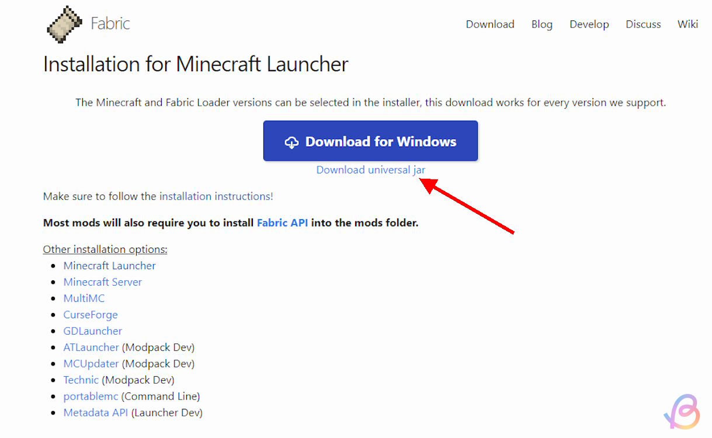Click the portablemc link
This screenshot has width=712, height=438.
91,397
